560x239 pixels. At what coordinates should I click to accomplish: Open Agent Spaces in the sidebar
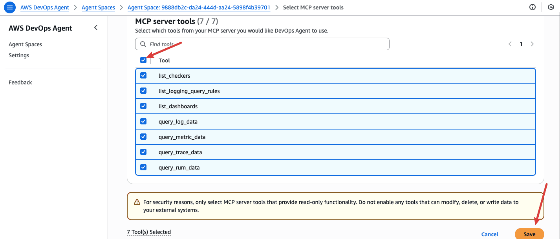click(25, 44)
